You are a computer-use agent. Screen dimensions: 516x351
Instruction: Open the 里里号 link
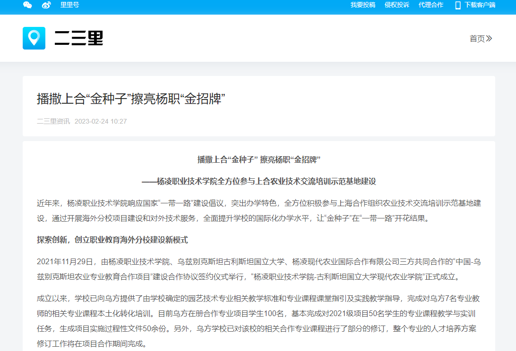(69, 5)
